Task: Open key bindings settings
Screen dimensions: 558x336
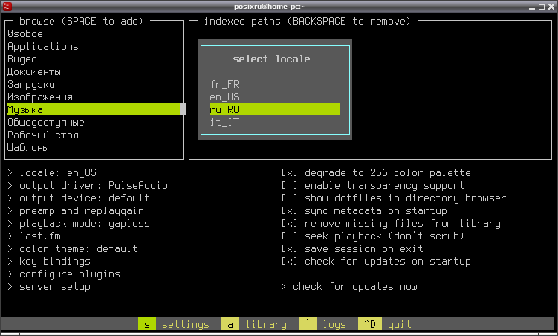Action: pyautogui.click(x=49, y=261)
